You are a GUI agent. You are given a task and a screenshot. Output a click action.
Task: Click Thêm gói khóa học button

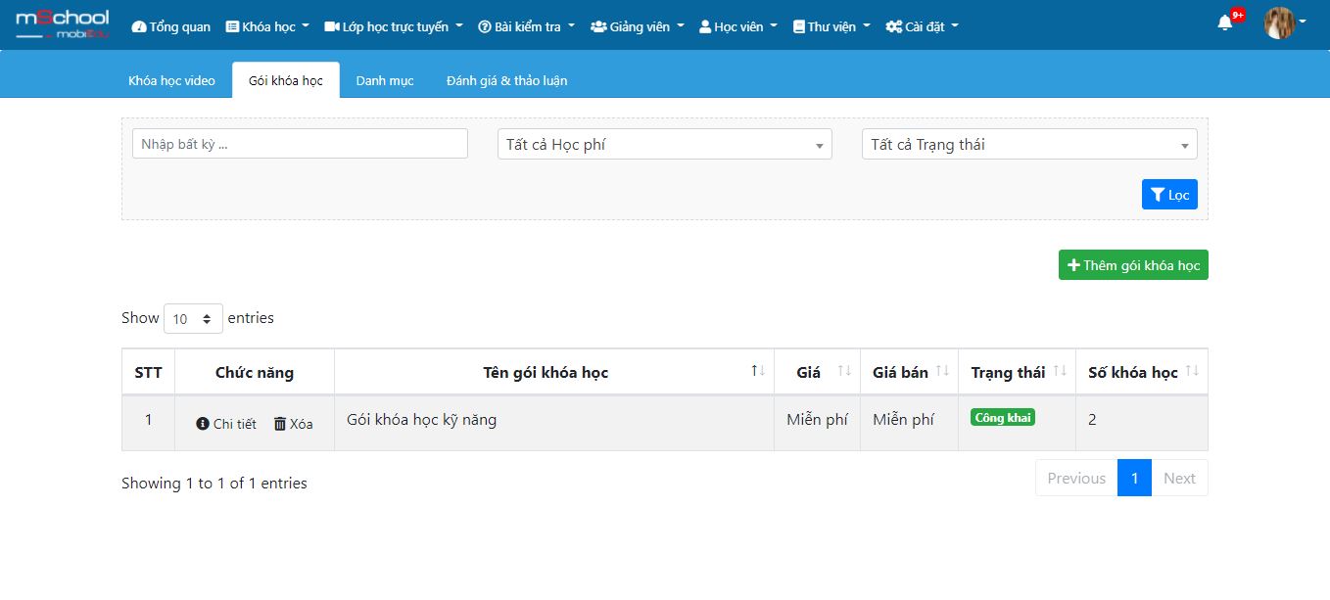click(x=1133, y=265)
